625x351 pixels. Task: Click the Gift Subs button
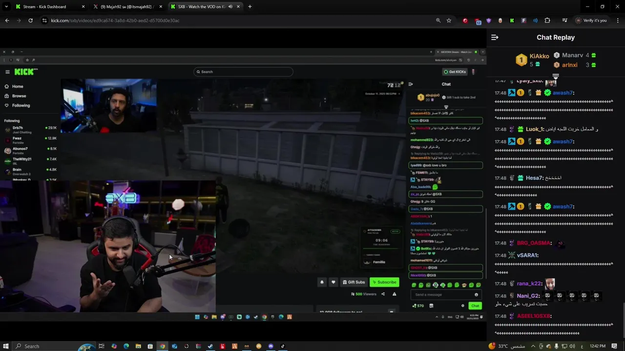pos(354,282)
